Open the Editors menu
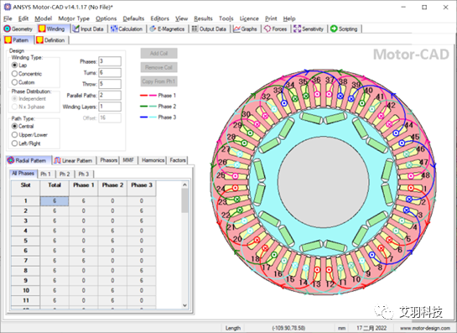 click(159, 18)
